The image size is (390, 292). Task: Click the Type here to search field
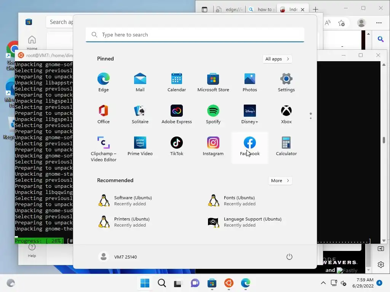point(195,35)
